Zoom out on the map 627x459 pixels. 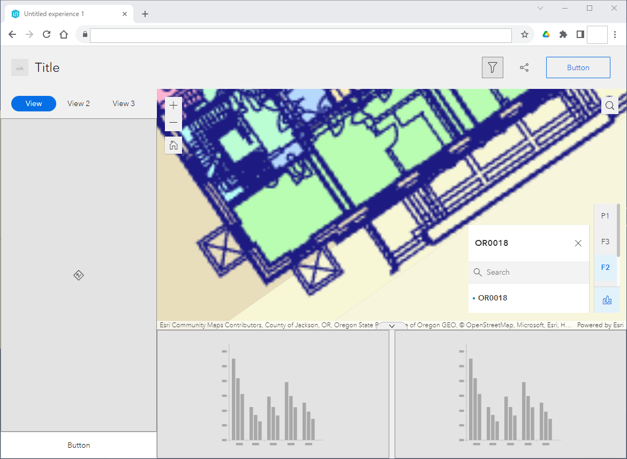(x=173, y=122)
